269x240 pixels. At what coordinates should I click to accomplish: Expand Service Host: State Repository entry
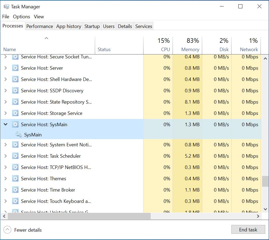click(x=5, y=102)
